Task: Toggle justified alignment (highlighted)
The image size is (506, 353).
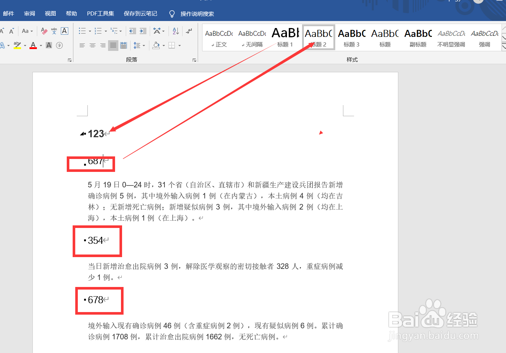Action: pos(113,45)
